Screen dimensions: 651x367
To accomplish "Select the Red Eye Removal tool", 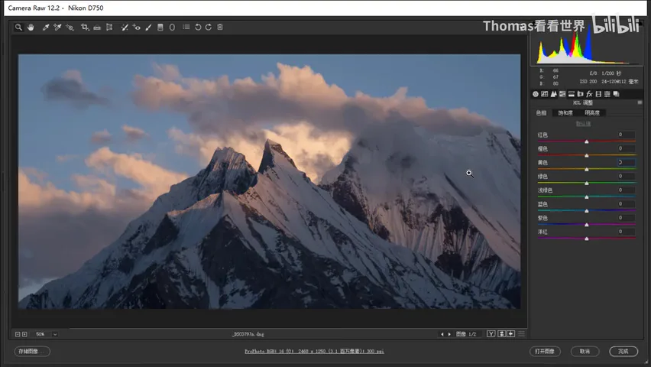I will coord(136,27).
